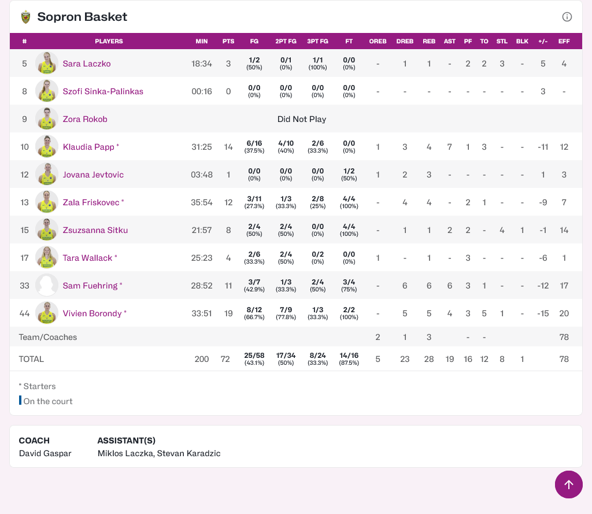Click the Tara Wallack name link
This screenshot has height=514, width=592.
87,258
